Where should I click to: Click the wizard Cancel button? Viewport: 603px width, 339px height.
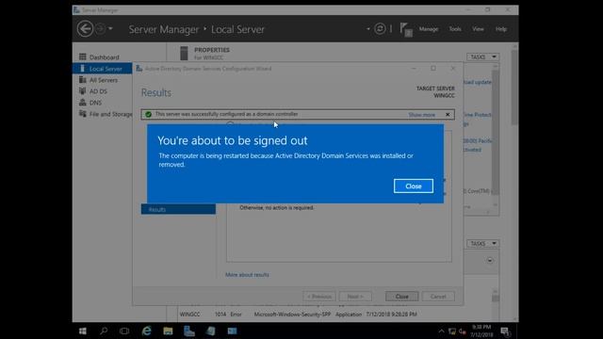click(x=438, y=297)
